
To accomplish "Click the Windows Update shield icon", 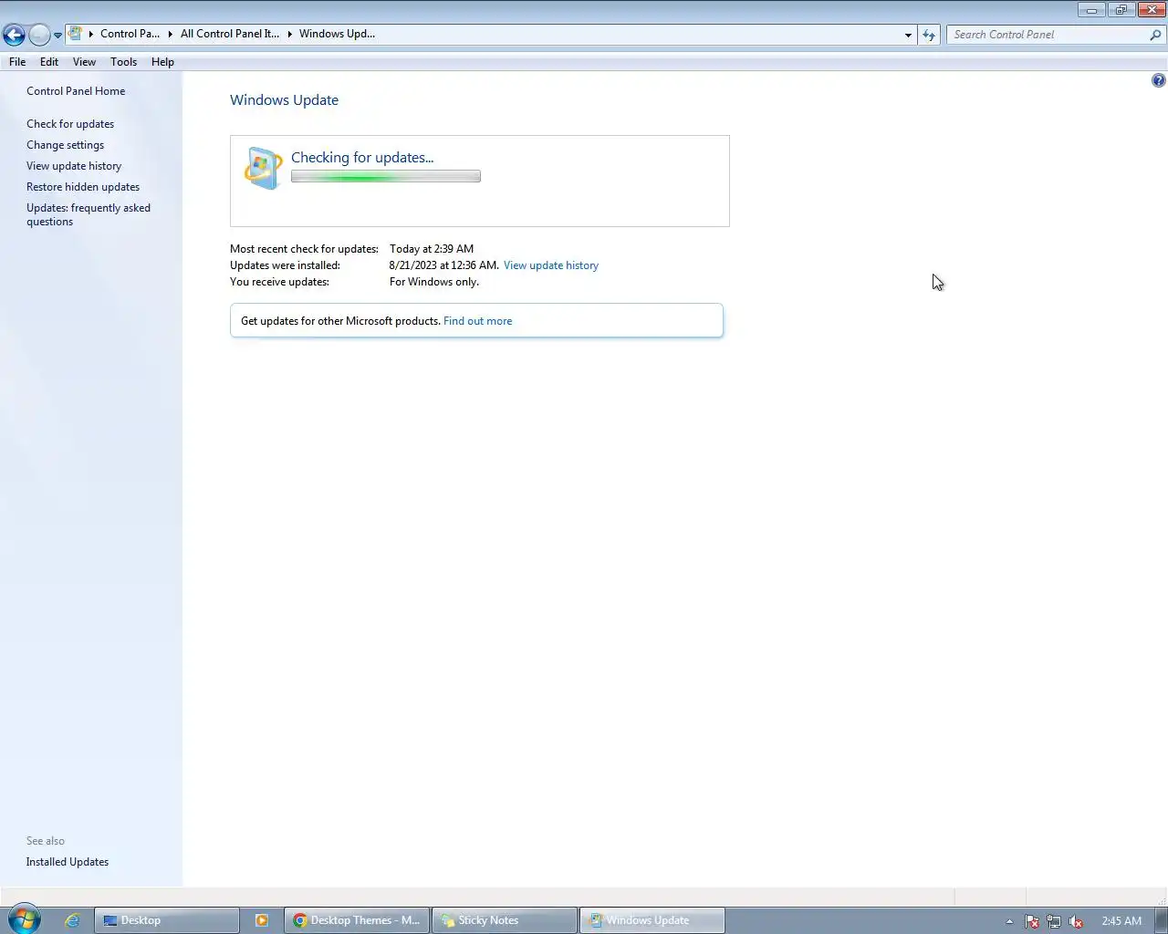I will [264, 169].
